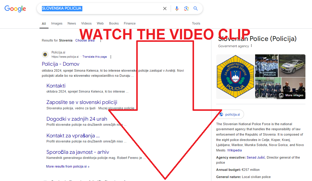
Task: Open the Policija badge emblem image
Action: click(235, 76)
